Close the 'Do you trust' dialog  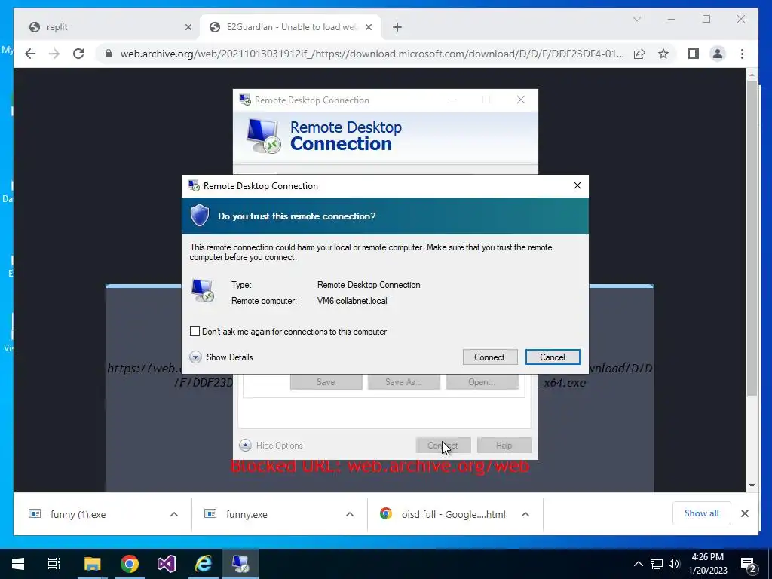577,185
